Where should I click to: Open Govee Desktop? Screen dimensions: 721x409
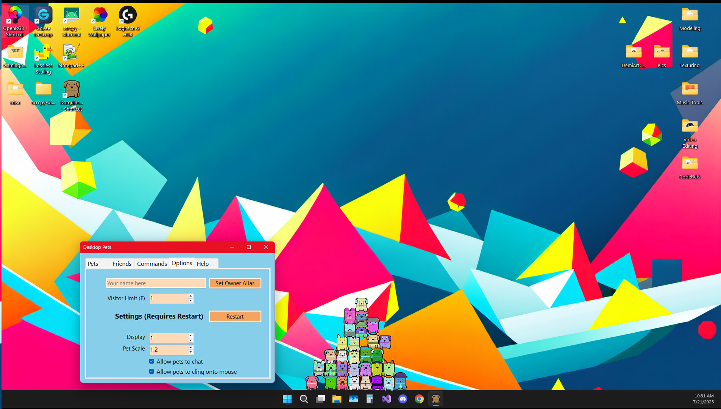[x=43, y=15]
